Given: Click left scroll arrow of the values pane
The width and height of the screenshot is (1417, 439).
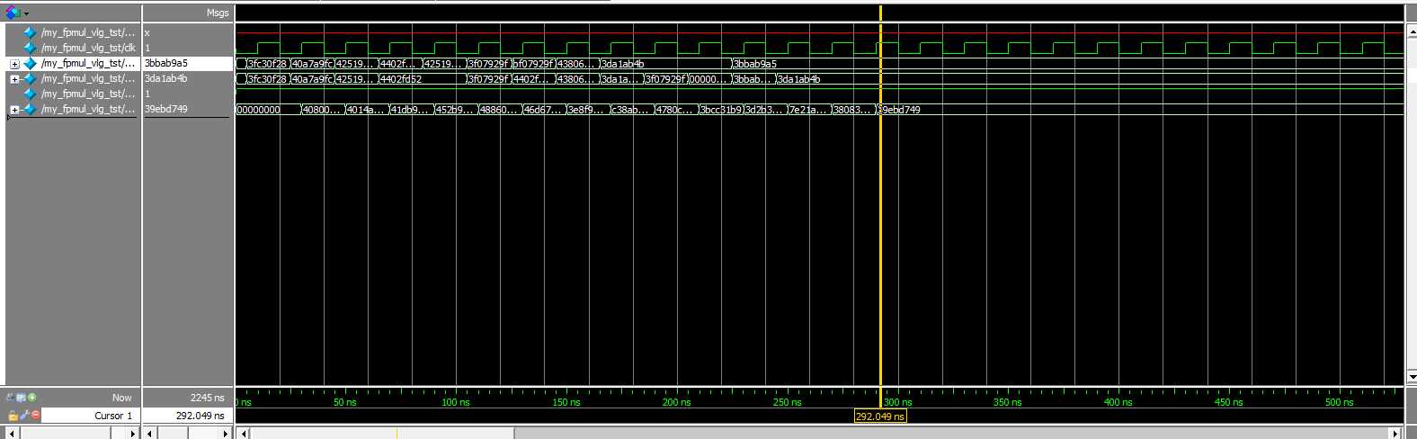Looking at the screenshot, I should click(x=150, y=433).
